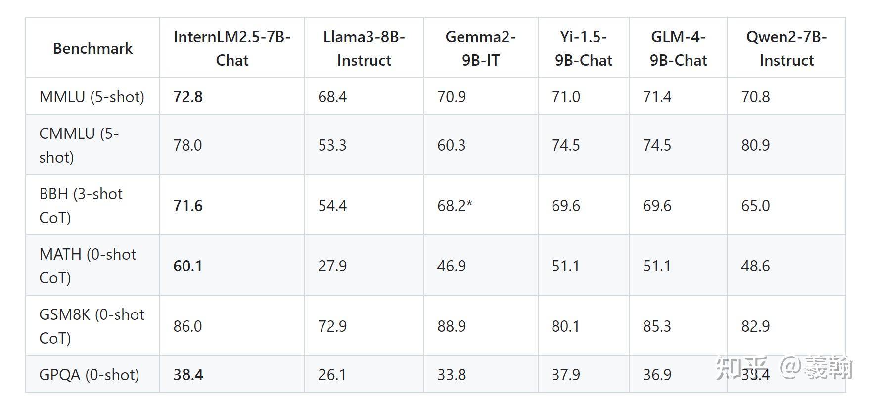
Task: Click the 80.9 CMMLU score for Qwen2
Action: pos(755,145)
